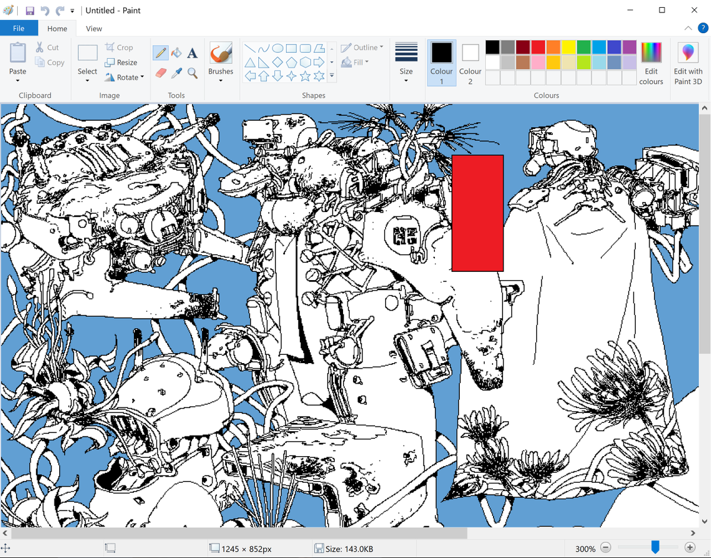Open Paint Help question mark icon

[x=703, y=28]
